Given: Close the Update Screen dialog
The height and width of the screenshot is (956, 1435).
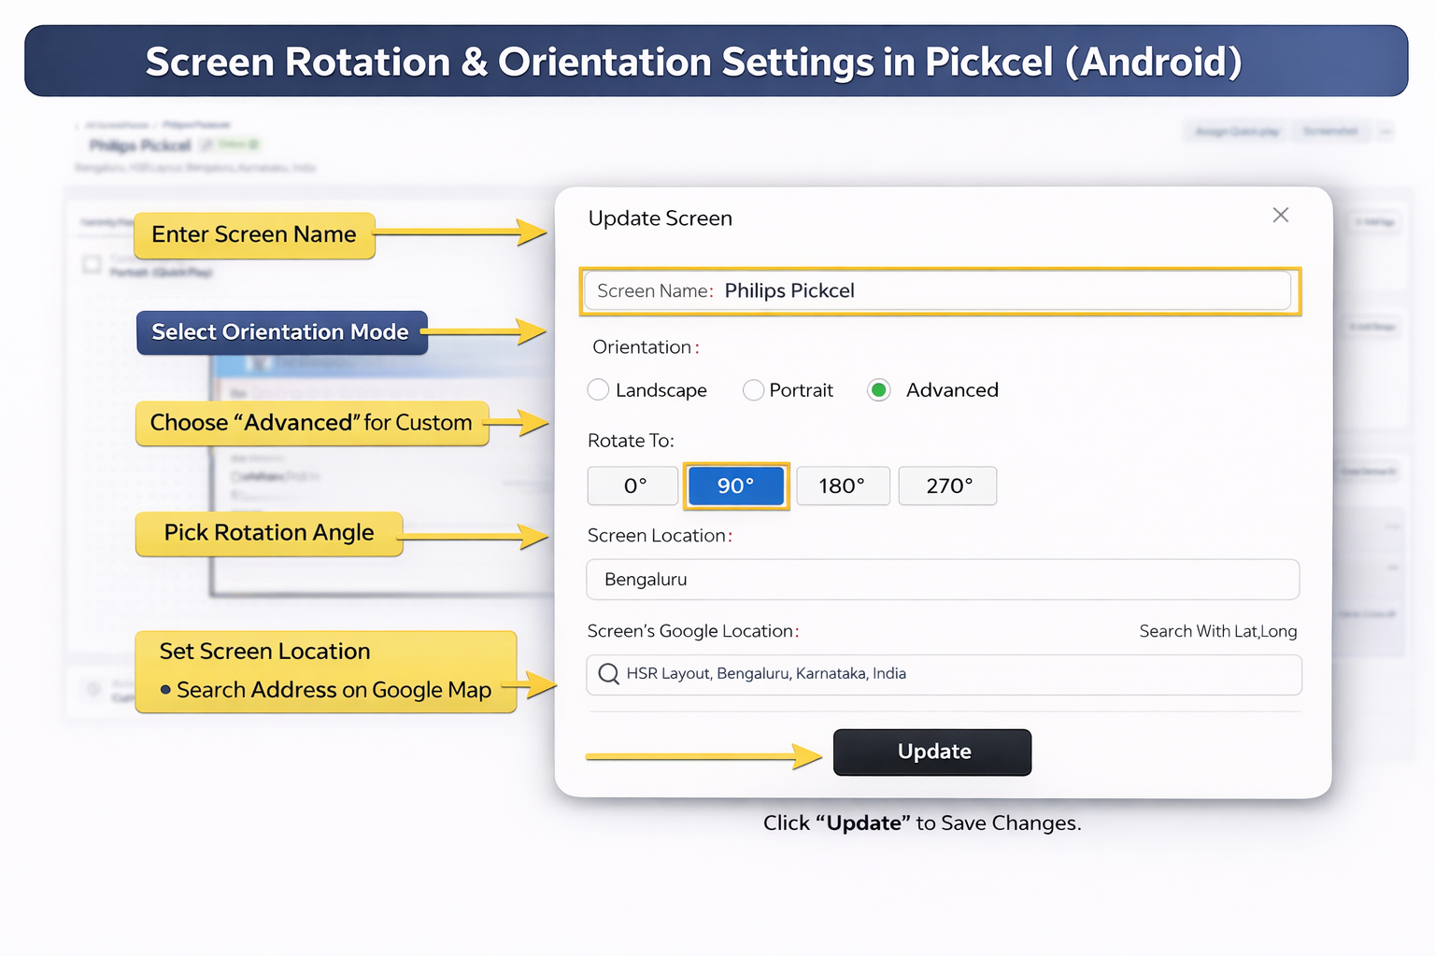Looking at the screenshot, I should [1280, 216].
